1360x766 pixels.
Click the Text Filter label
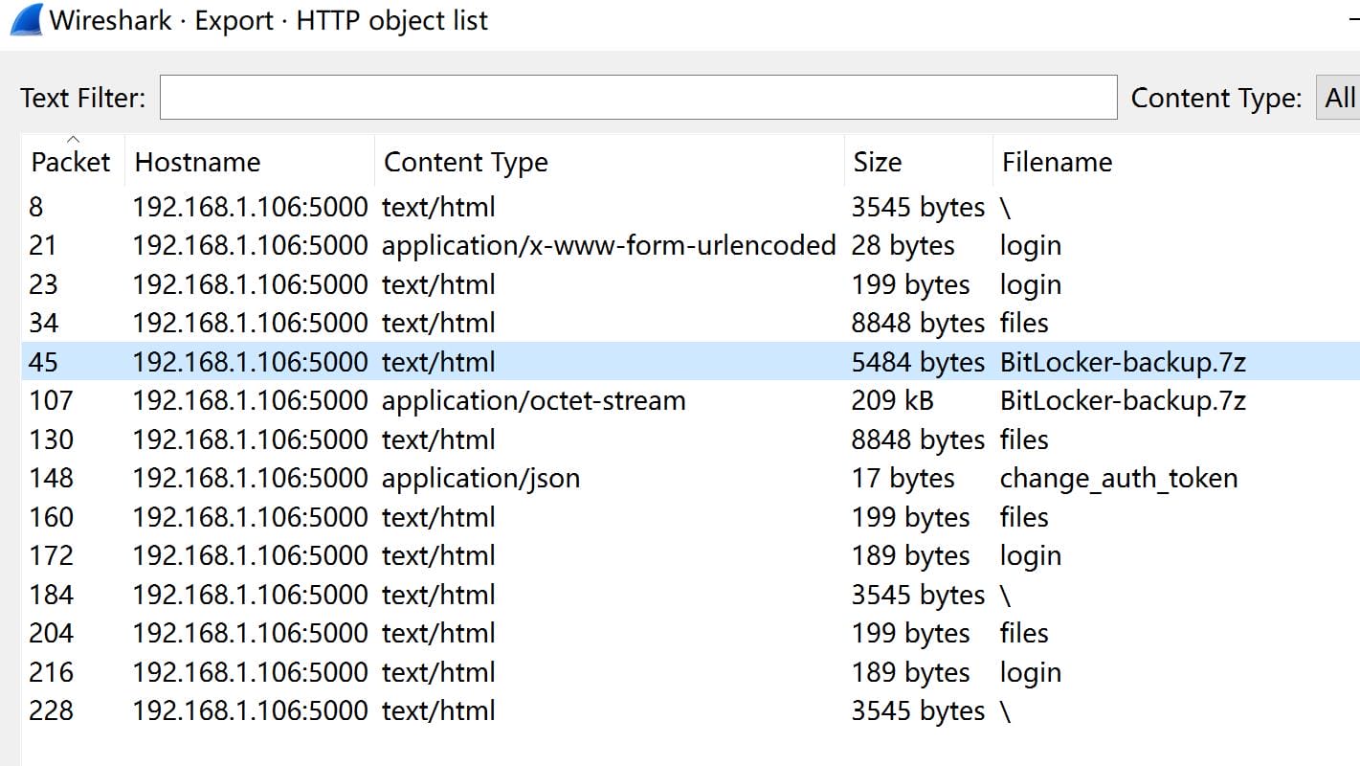[x=83, y=98]
